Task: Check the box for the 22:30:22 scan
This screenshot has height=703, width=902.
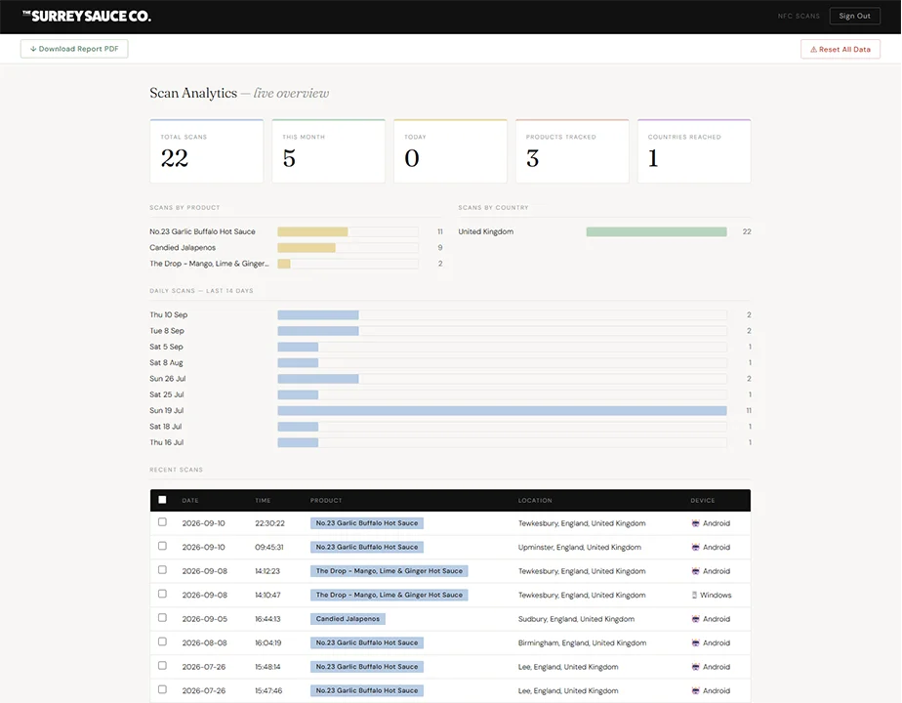Action: click(162, 521)
